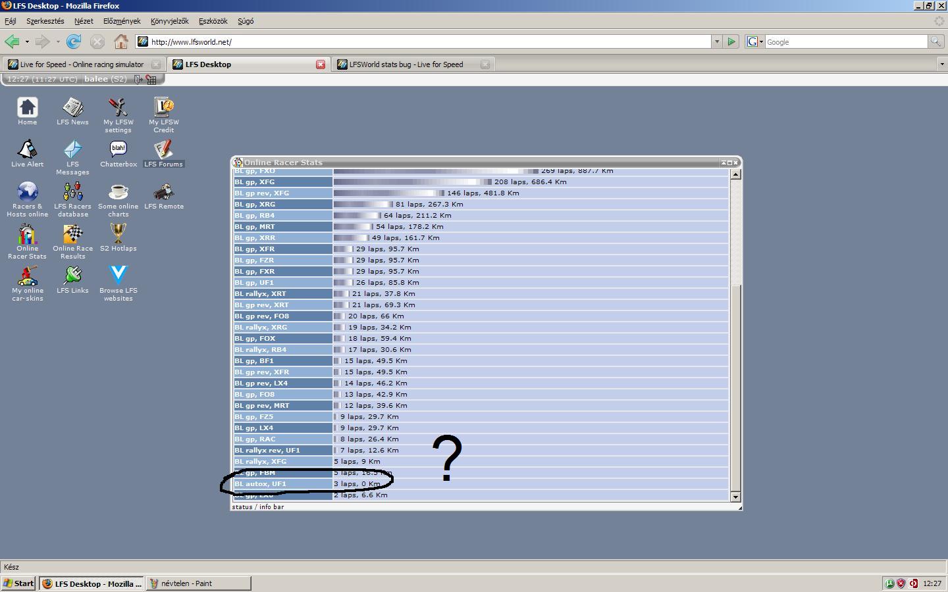Open the Eszközök menu
Image resolution: width=948 pixels, height=592 pixels.
pos(213,21)
